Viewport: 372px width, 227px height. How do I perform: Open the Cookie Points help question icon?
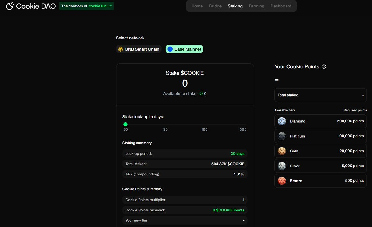coord(324,66)
